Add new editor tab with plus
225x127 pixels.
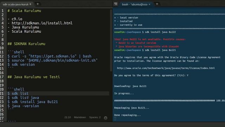pyautogui.click(x=38, y=4)
